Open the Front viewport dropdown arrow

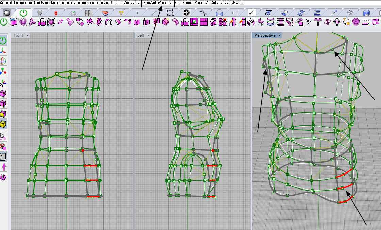(x=28, y=35)
